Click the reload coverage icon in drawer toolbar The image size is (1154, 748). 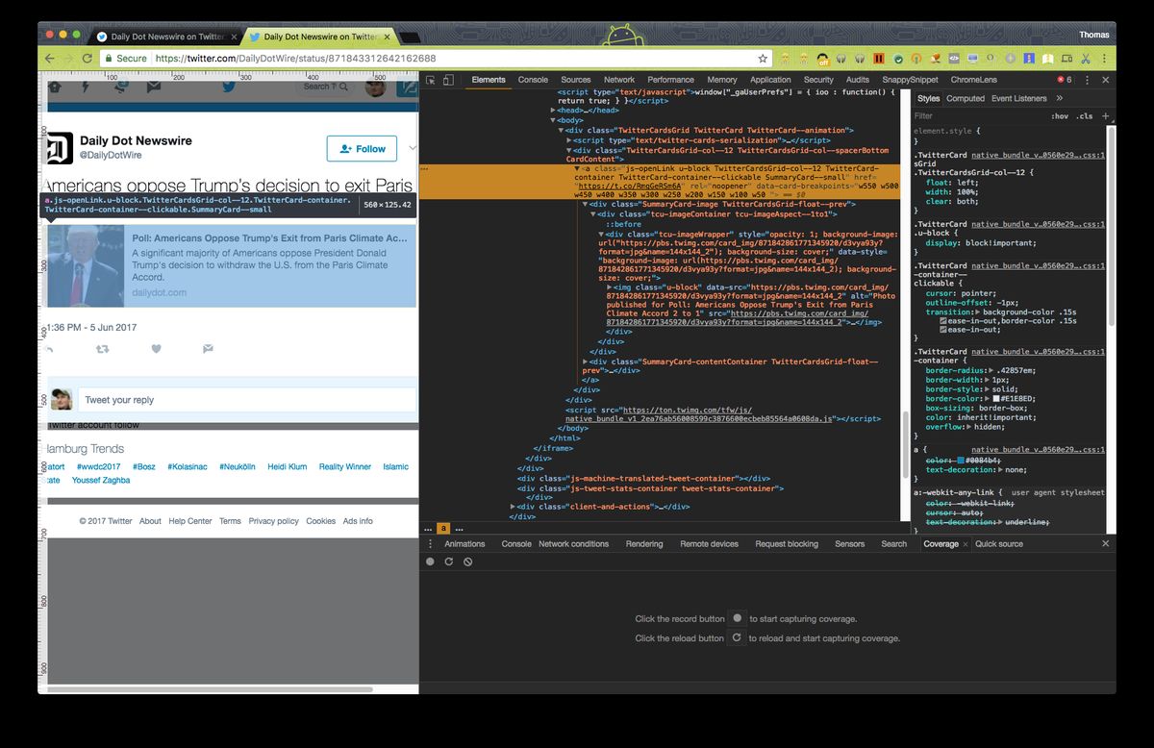tap(448, 561)
